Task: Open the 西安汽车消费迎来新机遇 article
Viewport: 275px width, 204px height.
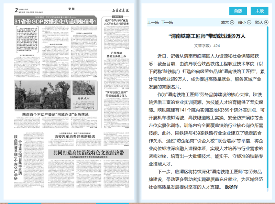Action: (x=75, y=137)
